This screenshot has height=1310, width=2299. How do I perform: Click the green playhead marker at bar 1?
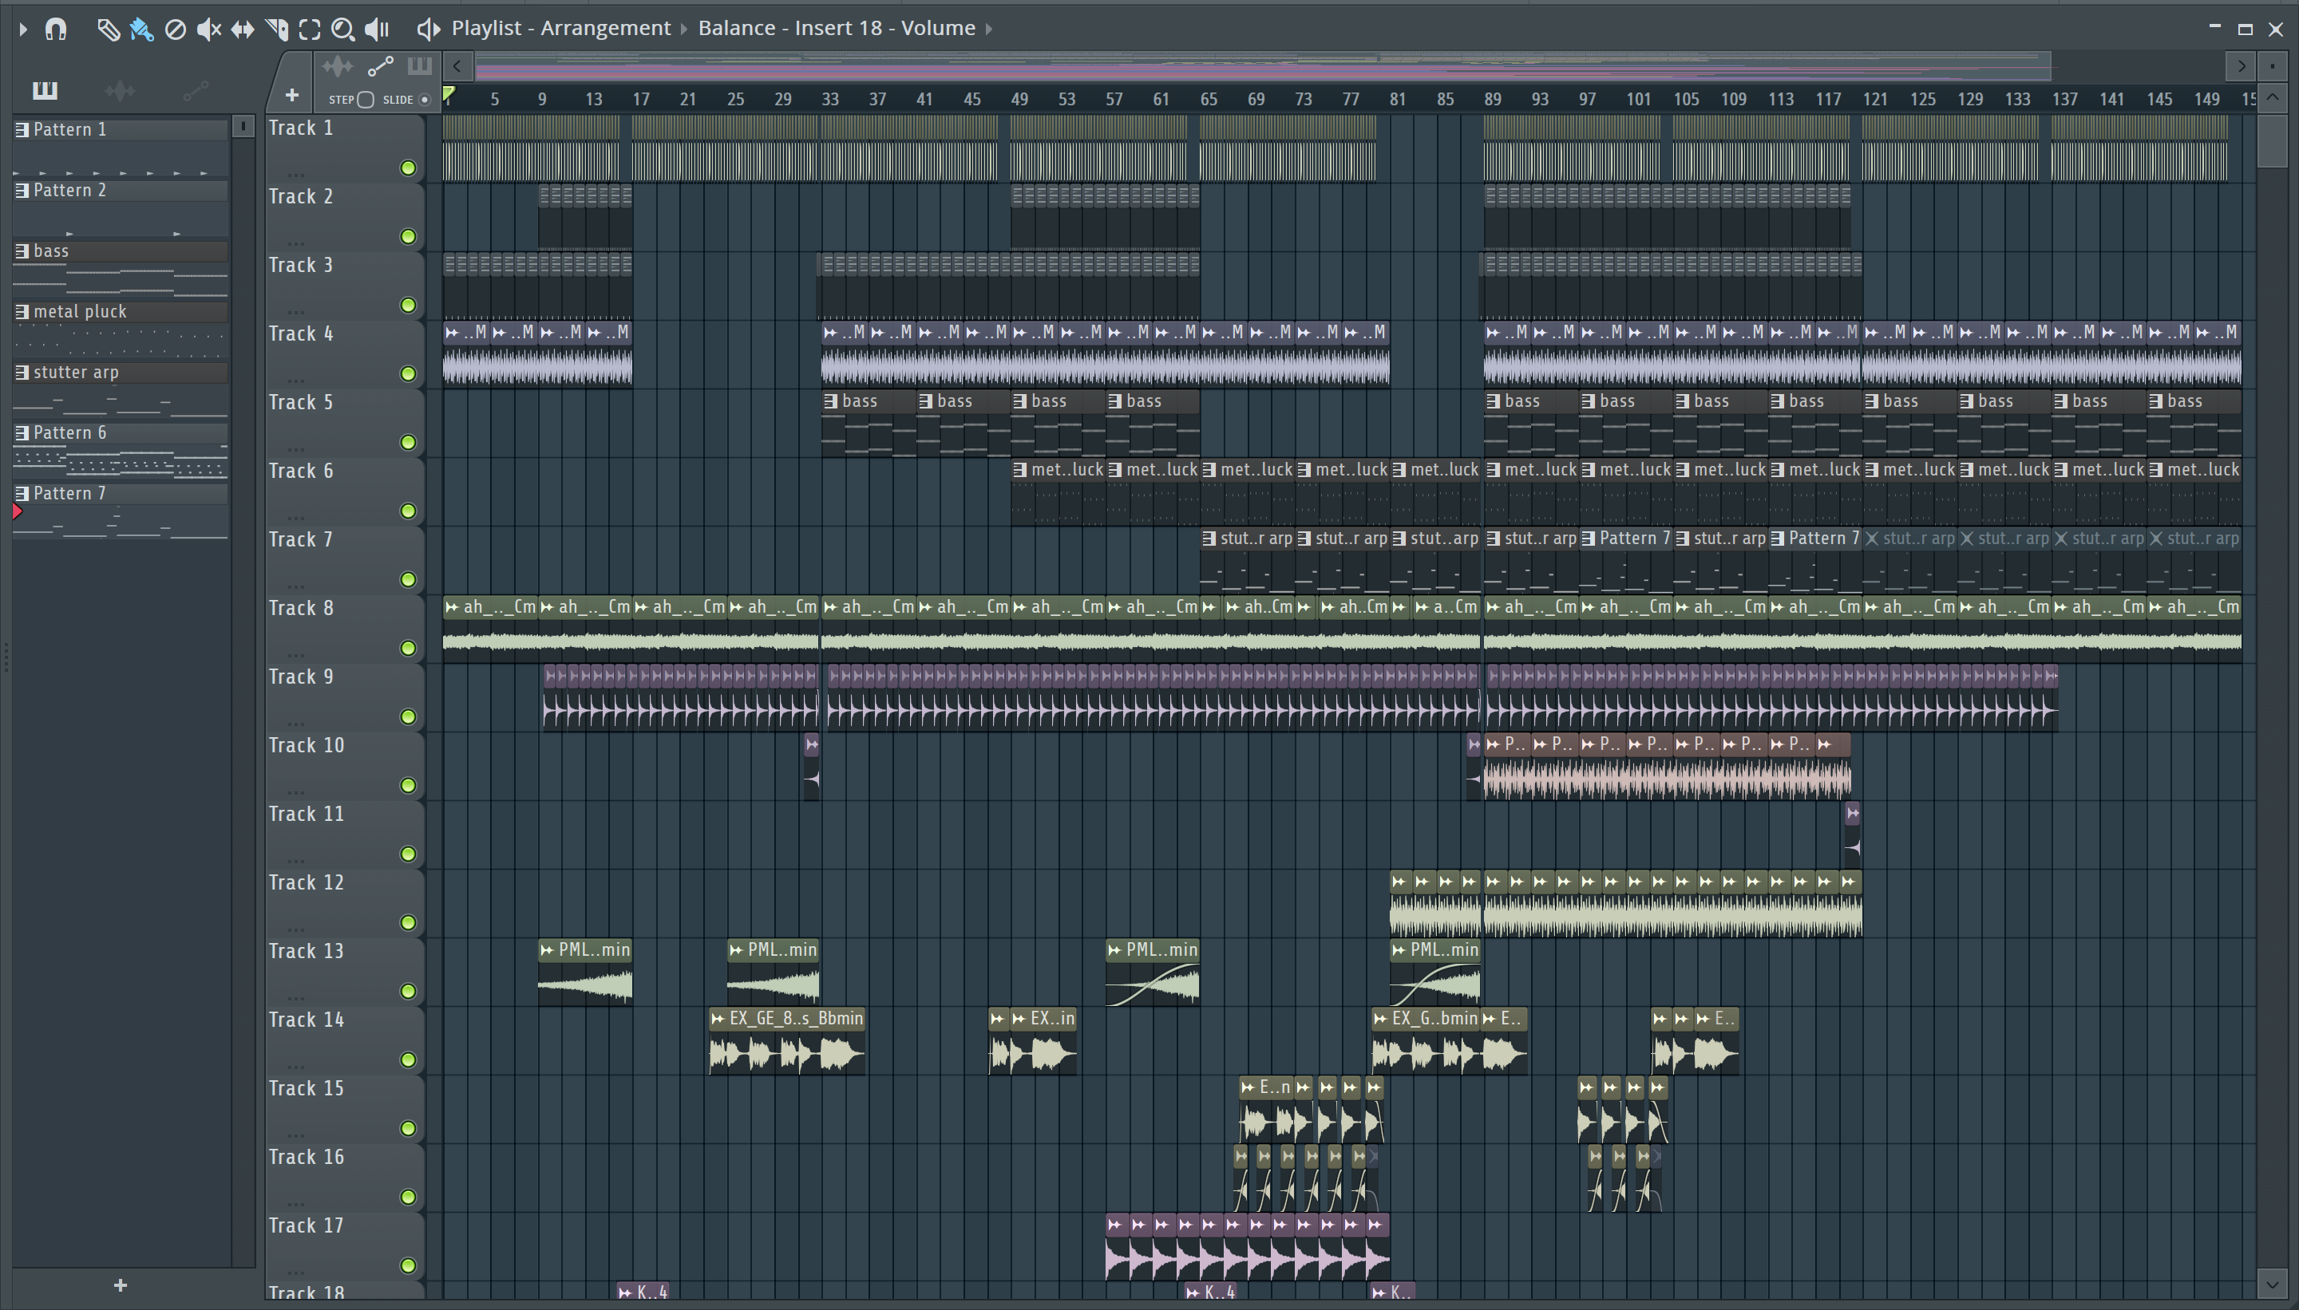pos(449,93)
